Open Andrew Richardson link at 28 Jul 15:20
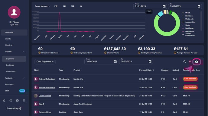 pos(47,79)
